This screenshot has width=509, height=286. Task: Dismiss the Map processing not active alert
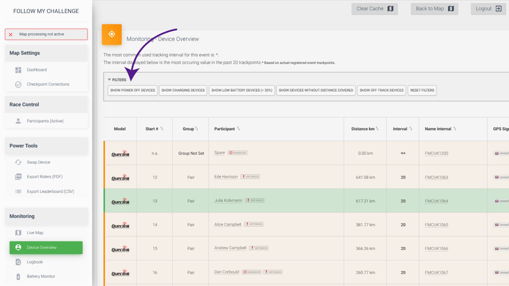click(x=11, y=34)
